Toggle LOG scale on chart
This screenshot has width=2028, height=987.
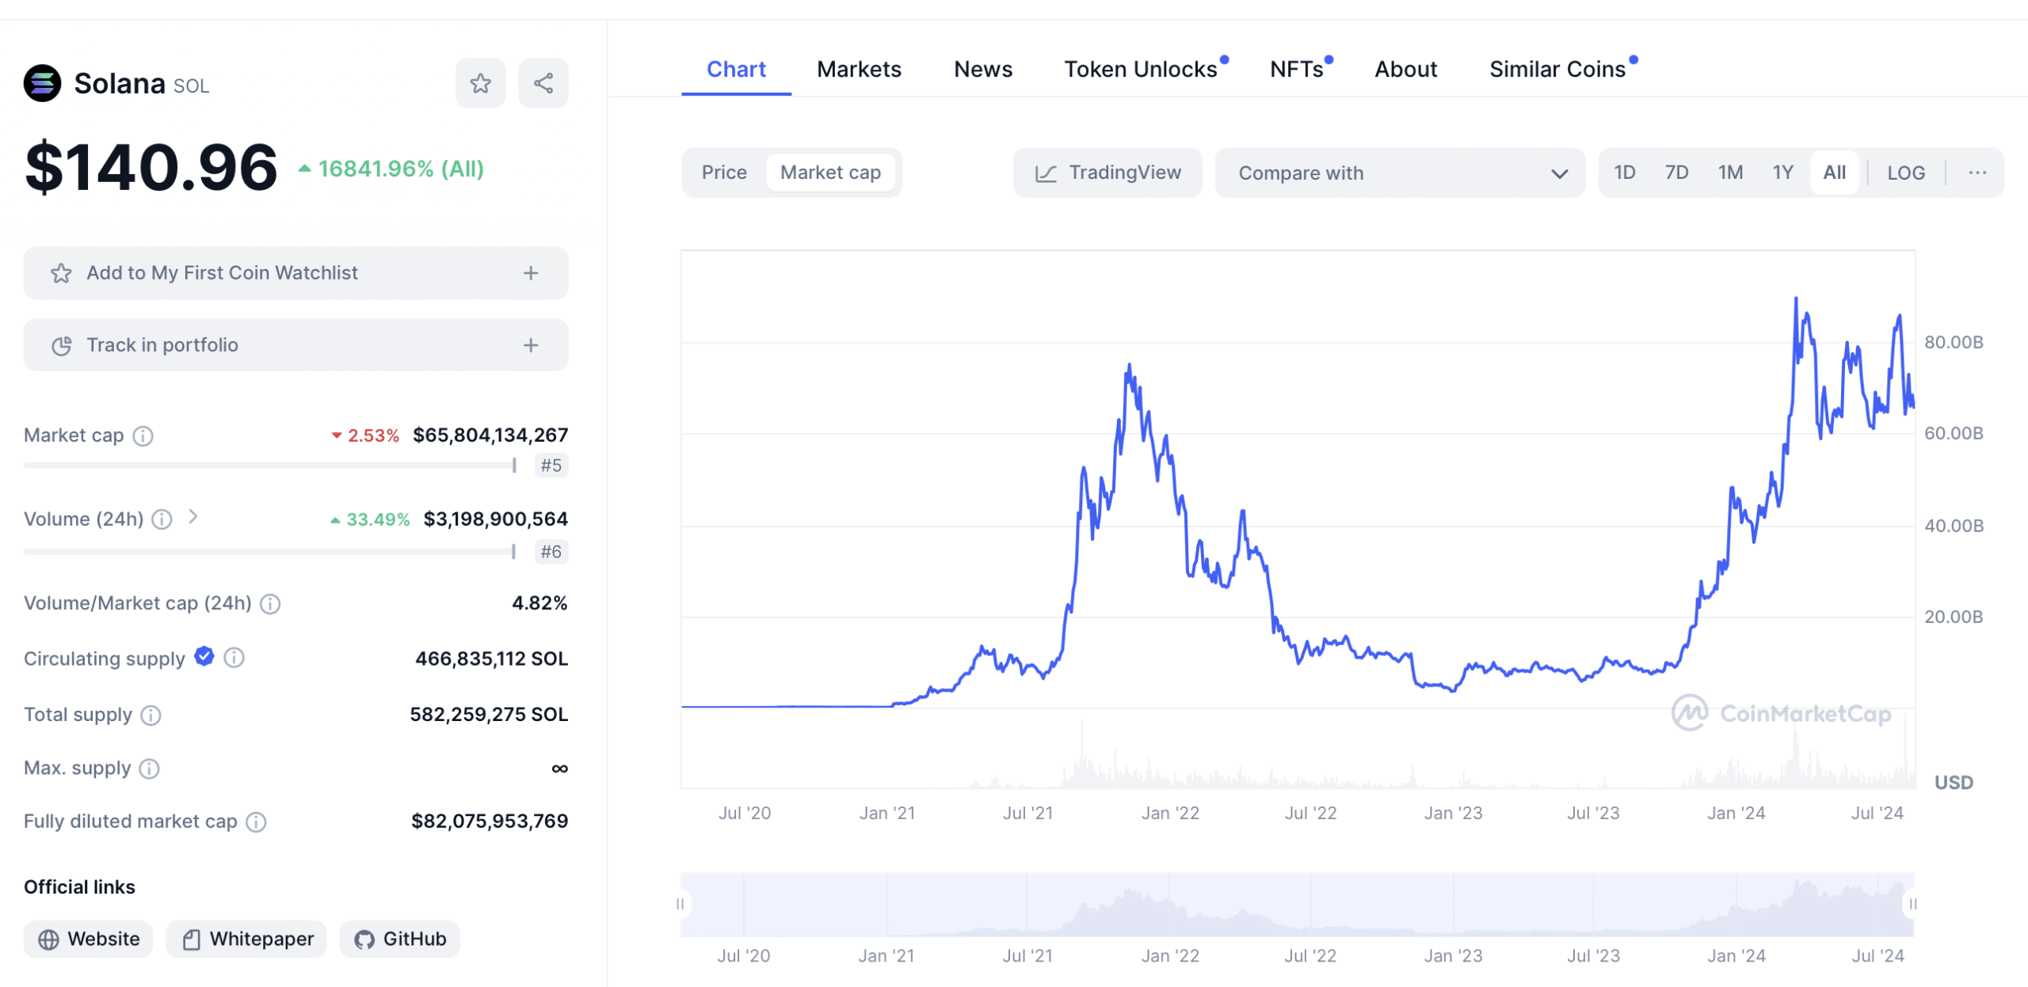pos(1905,173)
